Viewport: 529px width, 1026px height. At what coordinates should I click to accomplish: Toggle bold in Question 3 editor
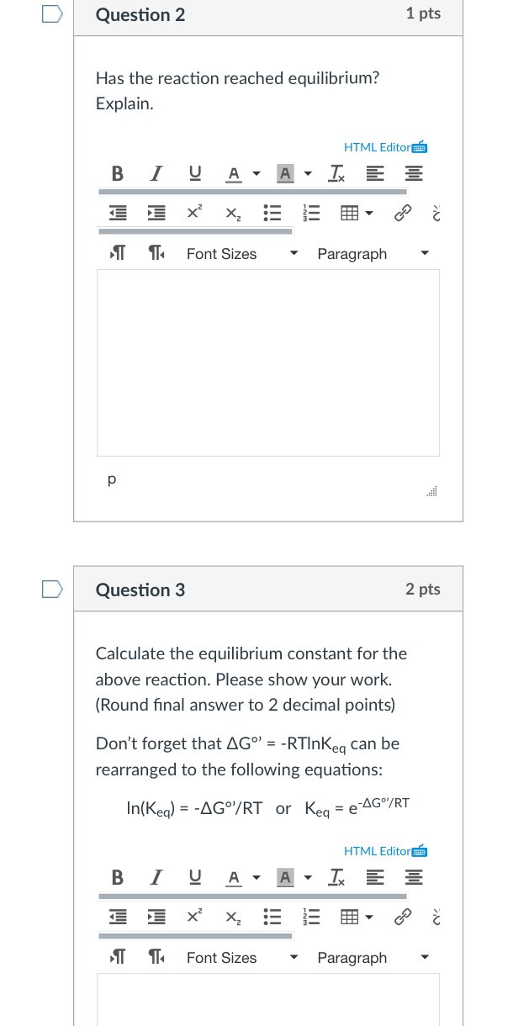pyautogui.click(x=117, y=878)
